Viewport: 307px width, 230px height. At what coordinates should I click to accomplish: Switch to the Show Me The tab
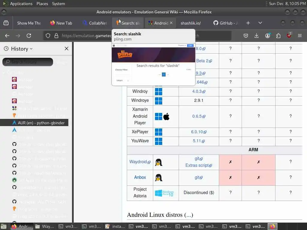coord(29,23)
